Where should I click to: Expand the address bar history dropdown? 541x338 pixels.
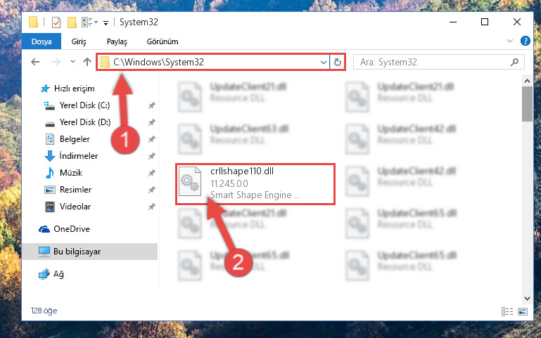324,63
